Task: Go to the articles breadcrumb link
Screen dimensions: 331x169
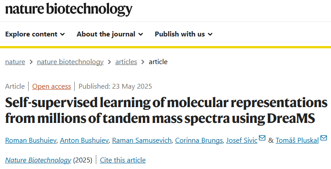Action: click(126, 62)
